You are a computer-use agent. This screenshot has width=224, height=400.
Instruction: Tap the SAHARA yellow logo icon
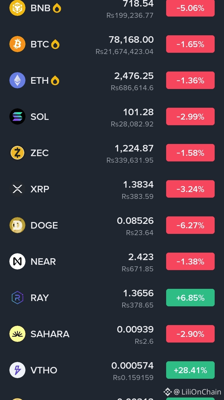17,334
